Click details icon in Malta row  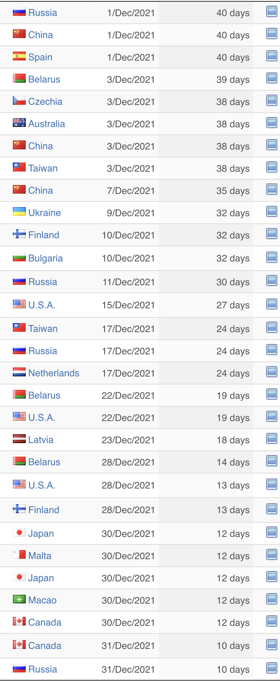pyautogui.click(x=271, y=555)
